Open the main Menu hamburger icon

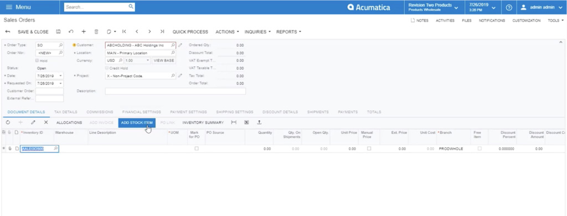pyautogui.click(x=9, y=7)
